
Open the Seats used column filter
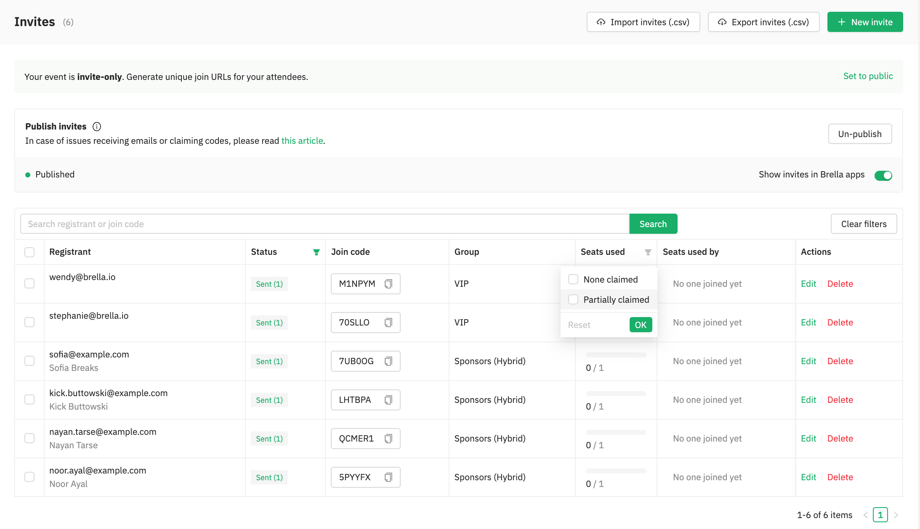648,252
